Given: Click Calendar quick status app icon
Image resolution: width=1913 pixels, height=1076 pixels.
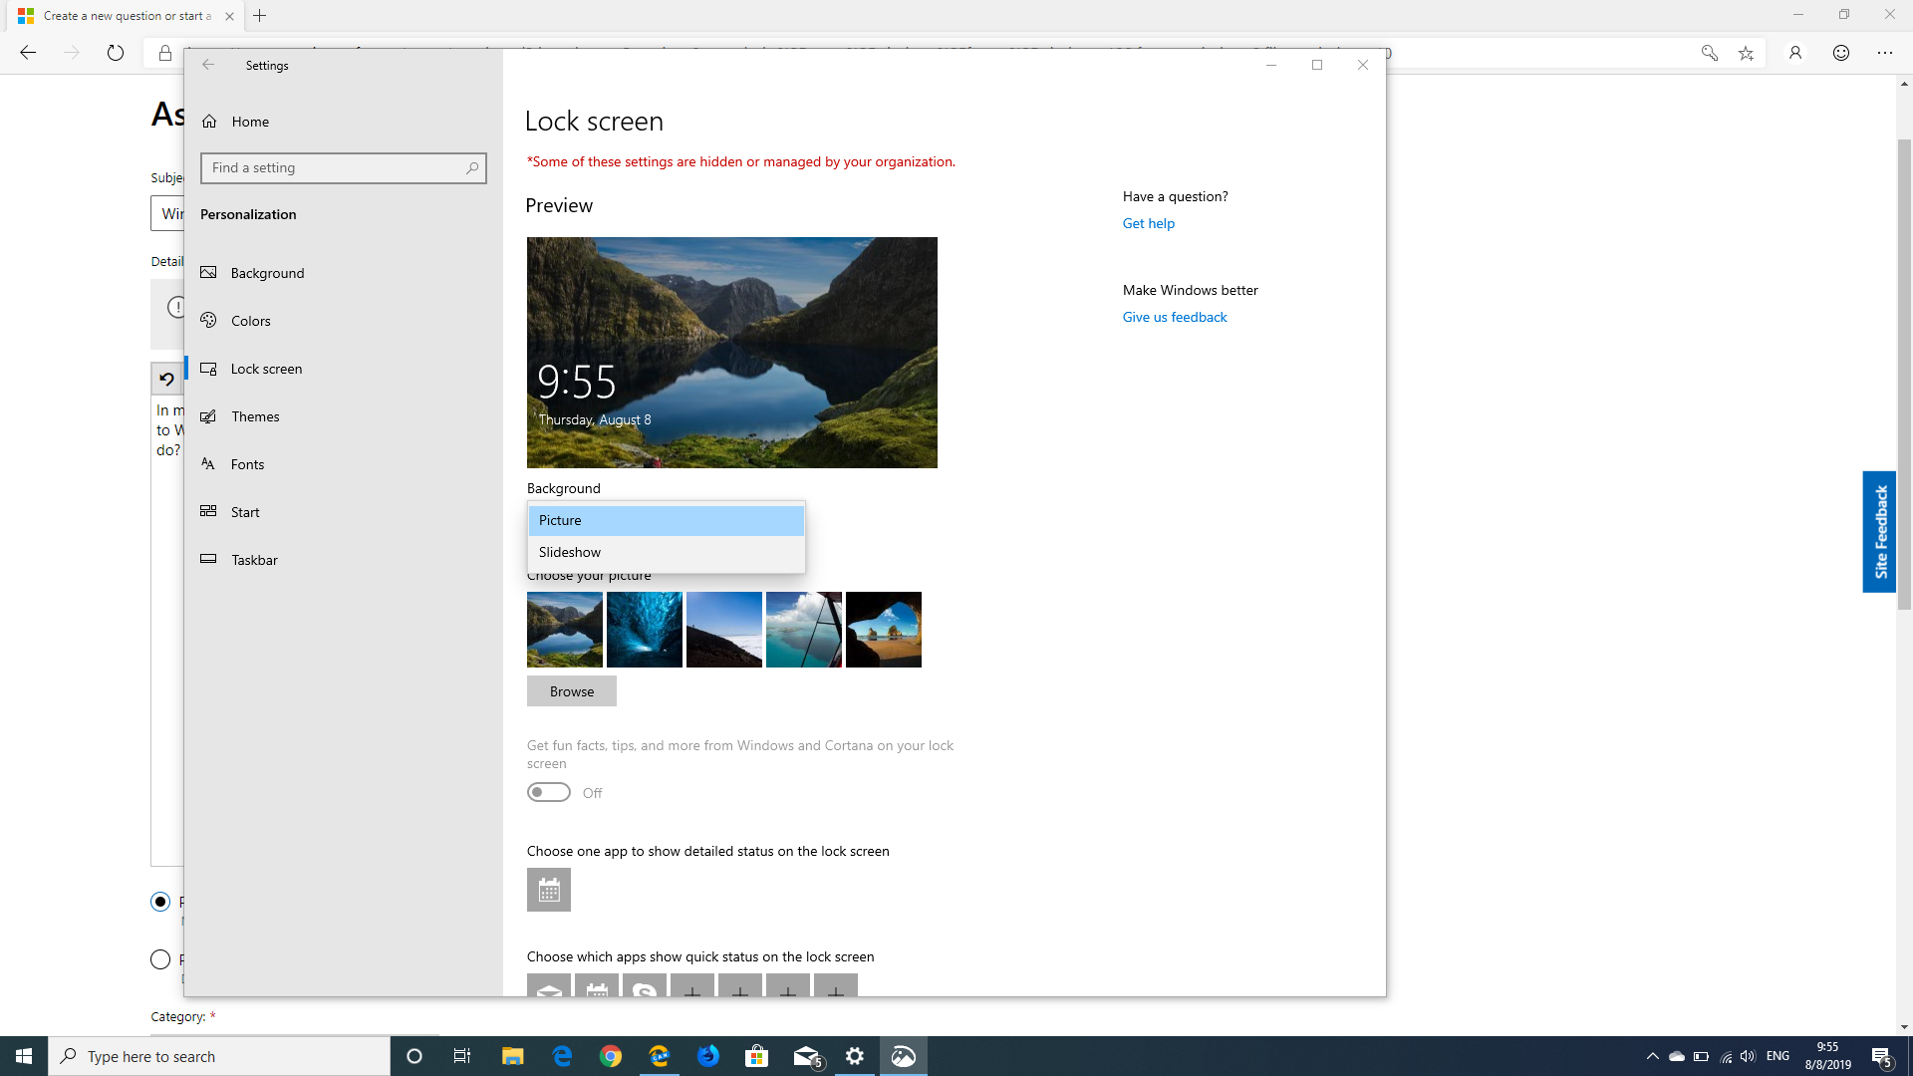Looking at the screenshot, I should click(x=597, y=985).
